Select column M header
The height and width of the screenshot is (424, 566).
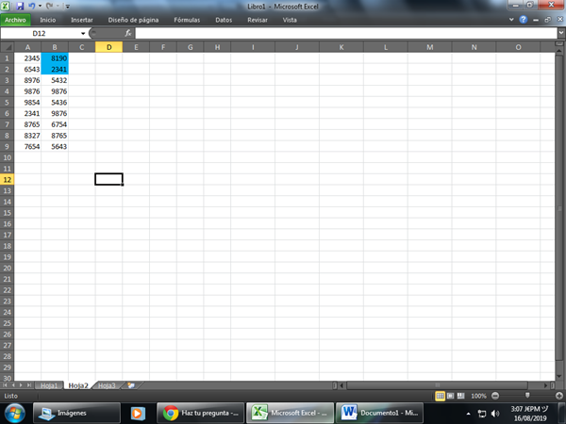tap(429, 47)
